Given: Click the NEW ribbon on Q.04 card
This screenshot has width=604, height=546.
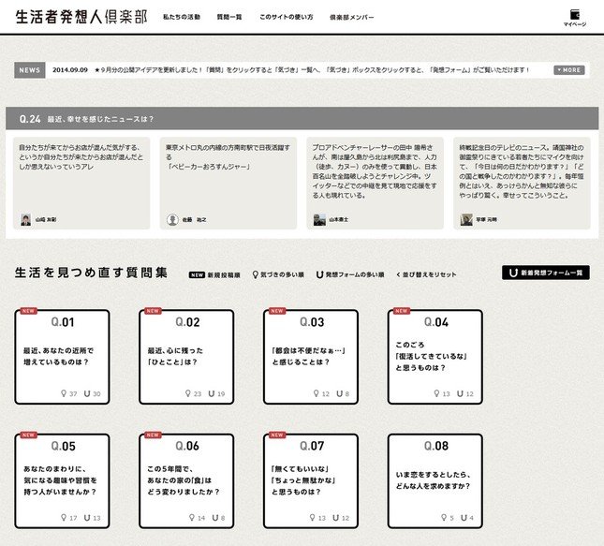Looking at the screenshot, I should click(x=401, y=311).
